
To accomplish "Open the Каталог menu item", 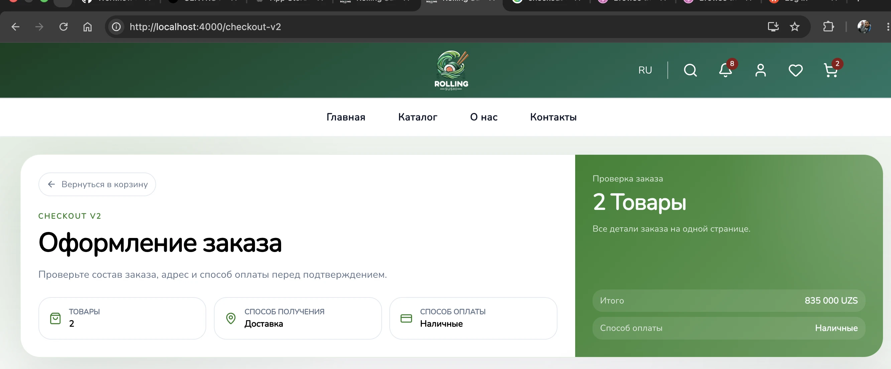I will (417, 117).
